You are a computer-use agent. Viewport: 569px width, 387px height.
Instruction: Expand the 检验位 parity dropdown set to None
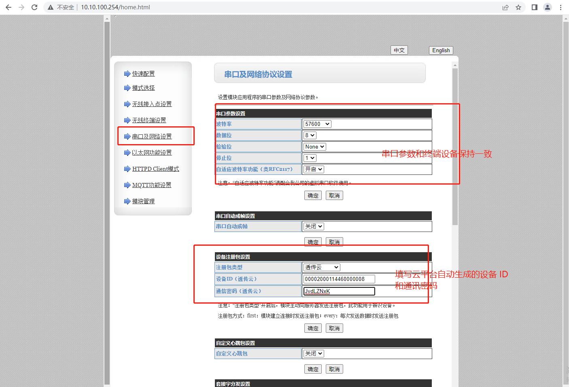pyautogui.click(x=315, y=147)
